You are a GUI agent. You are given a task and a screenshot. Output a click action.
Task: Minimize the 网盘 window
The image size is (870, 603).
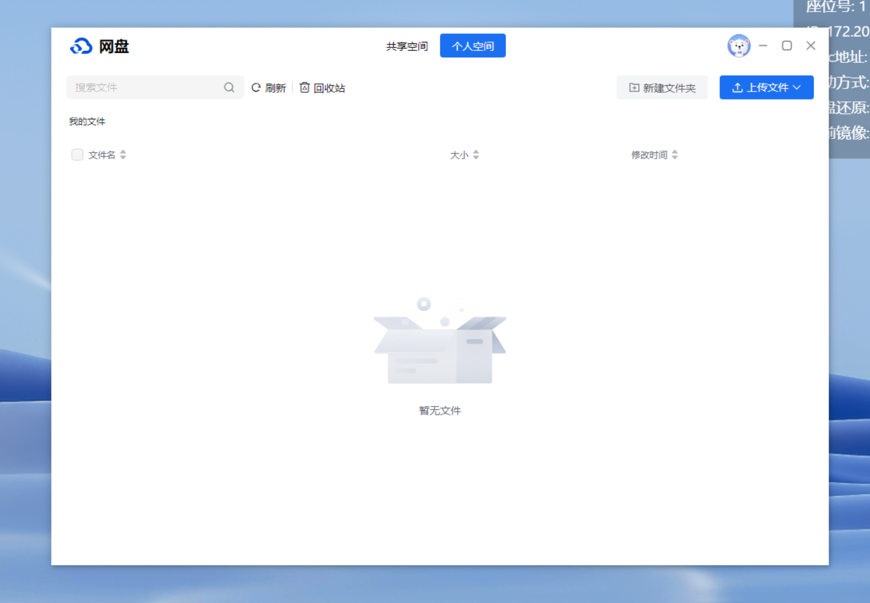pyautogui.click(x=763, y=46)
